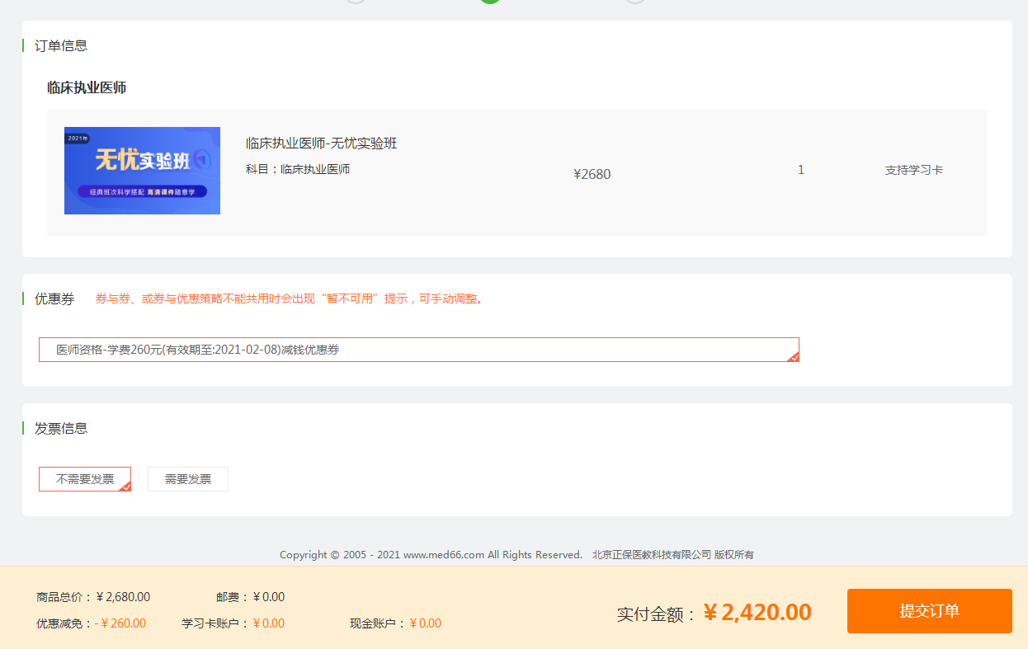Open the 临床执业医师-无忧实验班 course title
Image resolution: width=1028 pixels, height=649 pixels.
point(321,143)
